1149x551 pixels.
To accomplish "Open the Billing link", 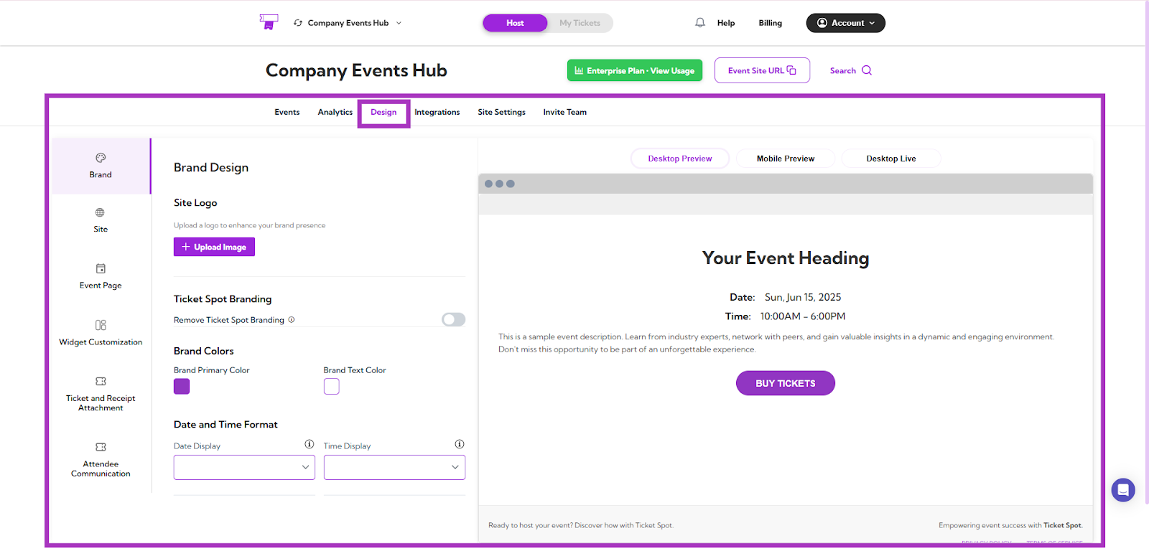I will coord(771,23).
